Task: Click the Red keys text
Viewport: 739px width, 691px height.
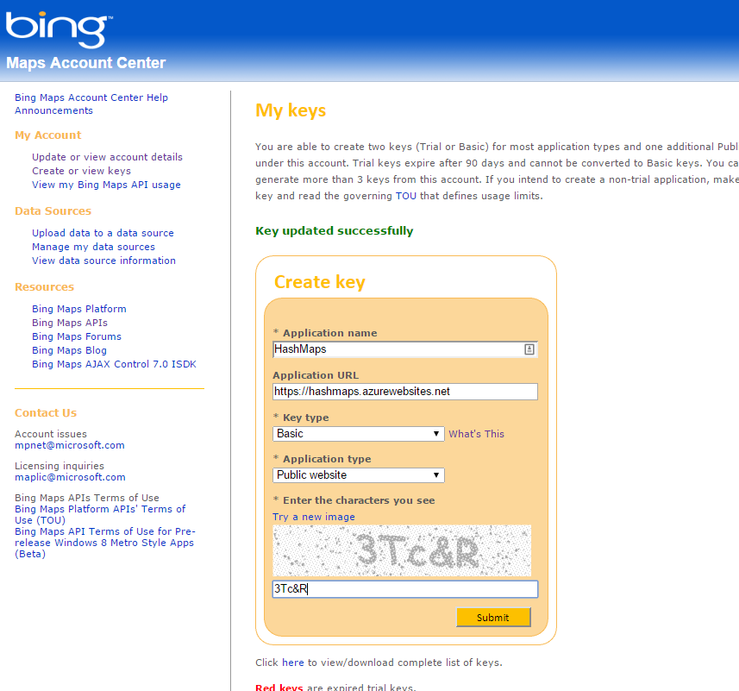Action: [x=279, y=688]
